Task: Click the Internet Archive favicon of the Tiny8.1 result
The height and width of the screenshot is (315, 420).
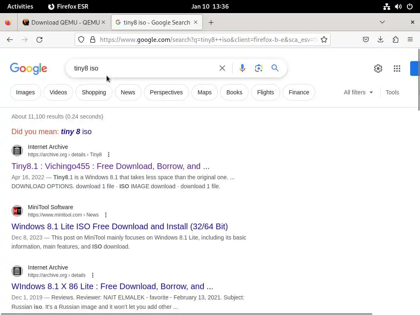Action: click(17, 151)
